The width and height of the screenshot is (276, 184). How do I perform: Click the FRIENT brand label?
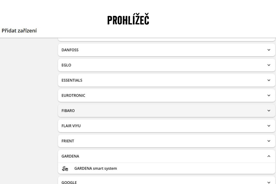[68, 141]
